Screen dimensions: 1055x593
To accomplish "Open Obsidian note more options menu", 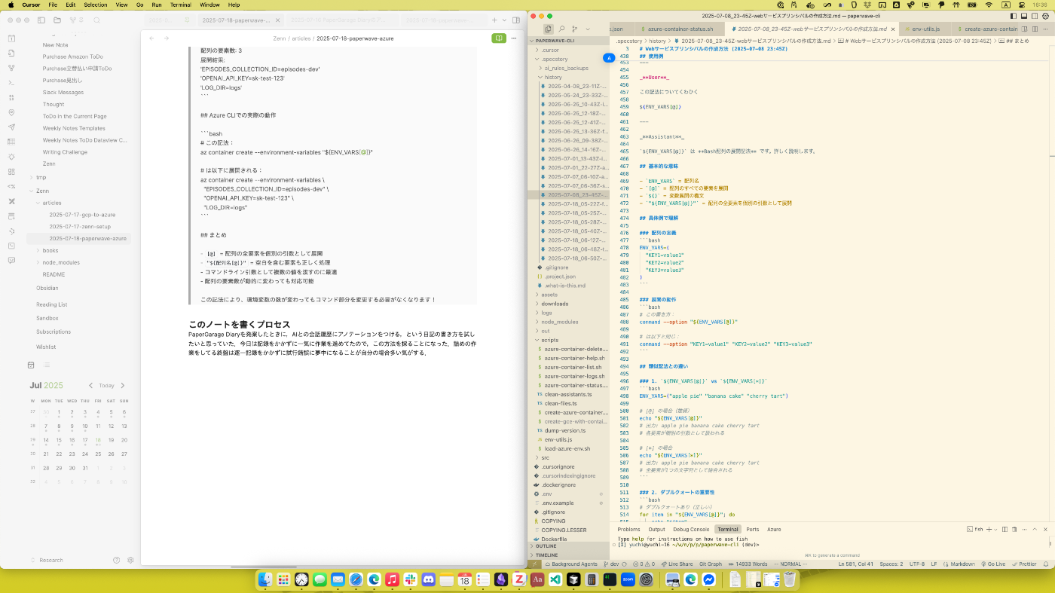I will click(514, 38).
